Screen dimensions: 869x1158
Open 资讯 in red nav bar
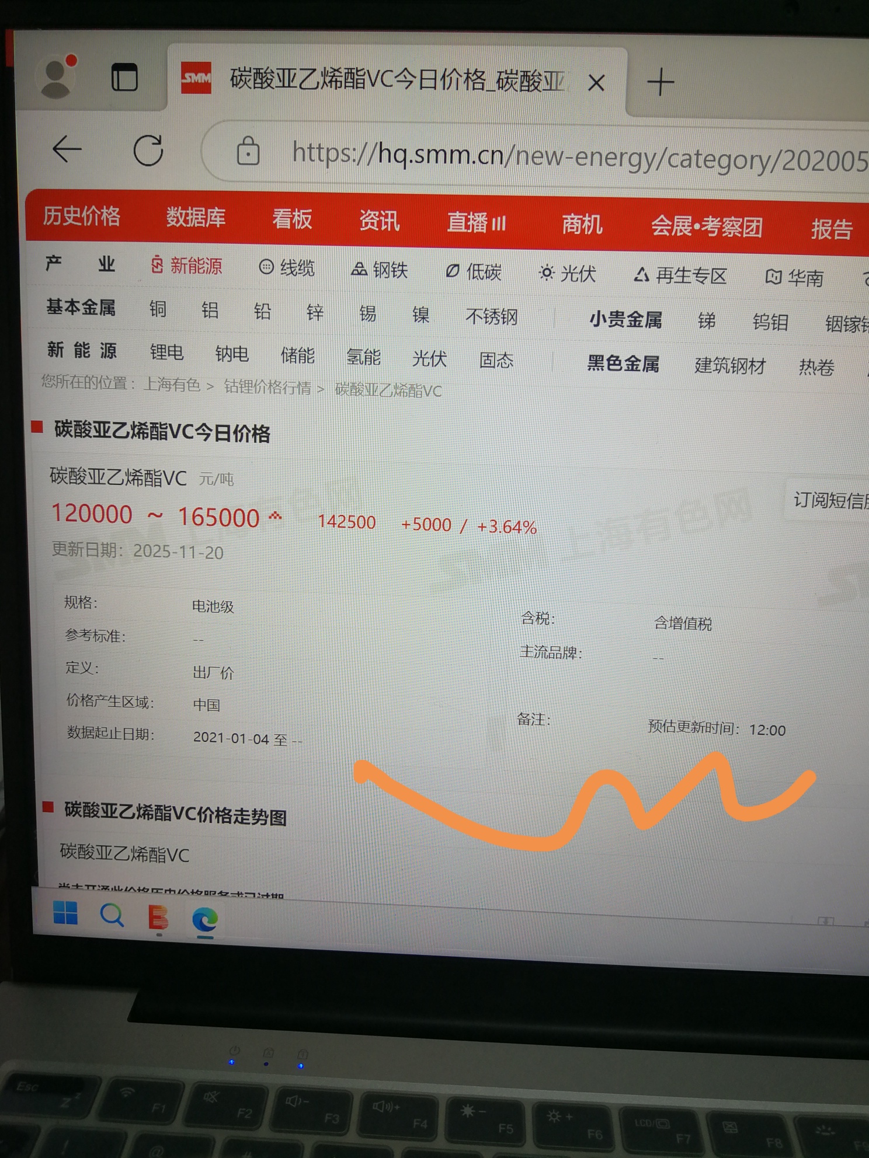tap(379, 221)
